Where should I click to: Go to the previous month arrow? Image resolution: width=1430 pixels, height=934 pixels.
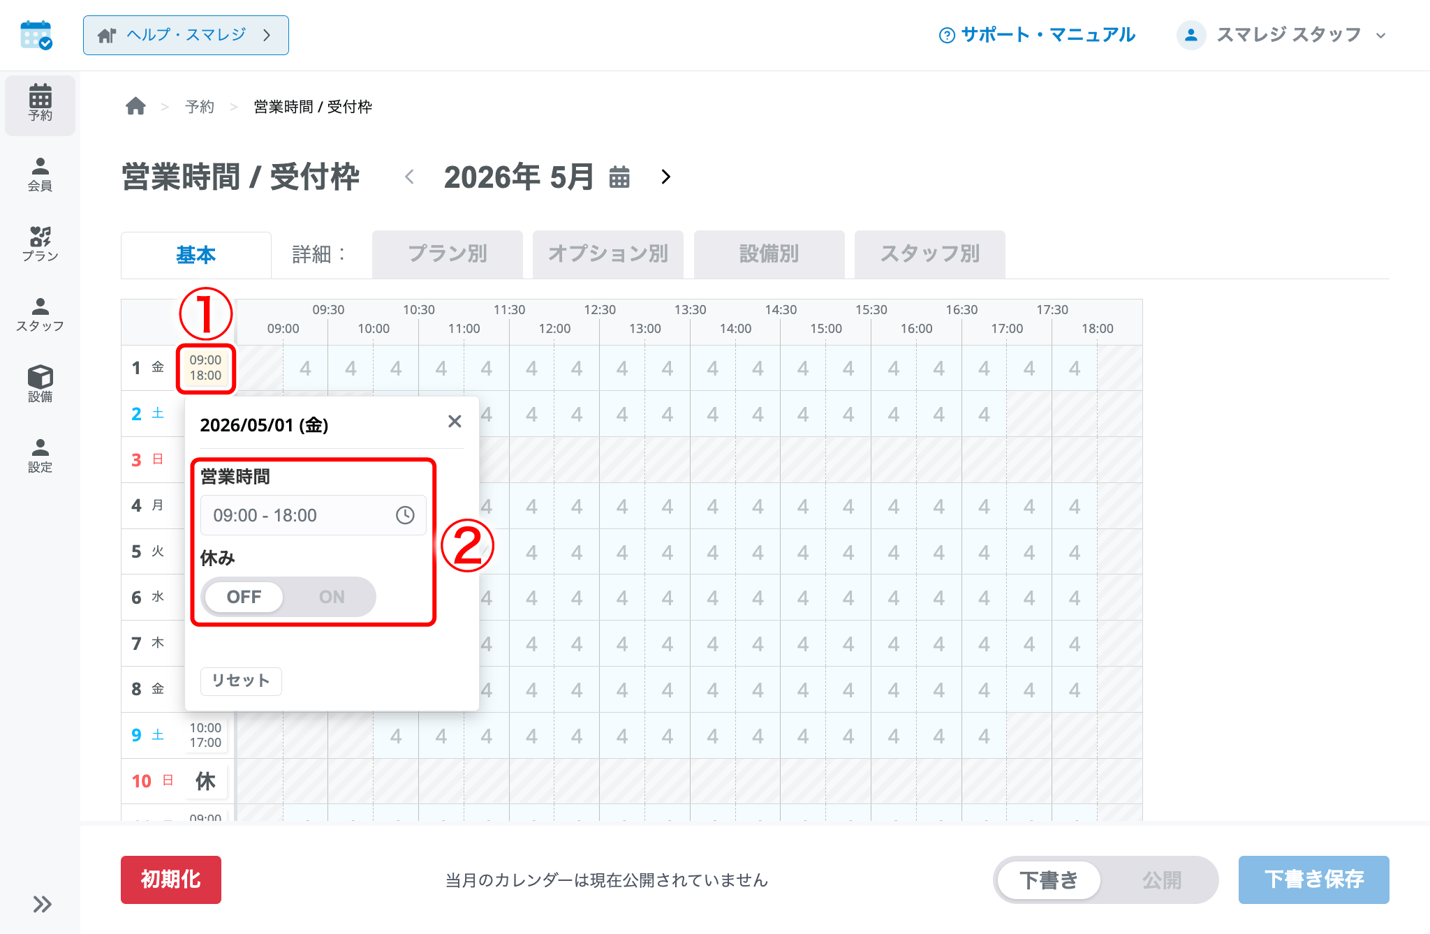(410, 177)
